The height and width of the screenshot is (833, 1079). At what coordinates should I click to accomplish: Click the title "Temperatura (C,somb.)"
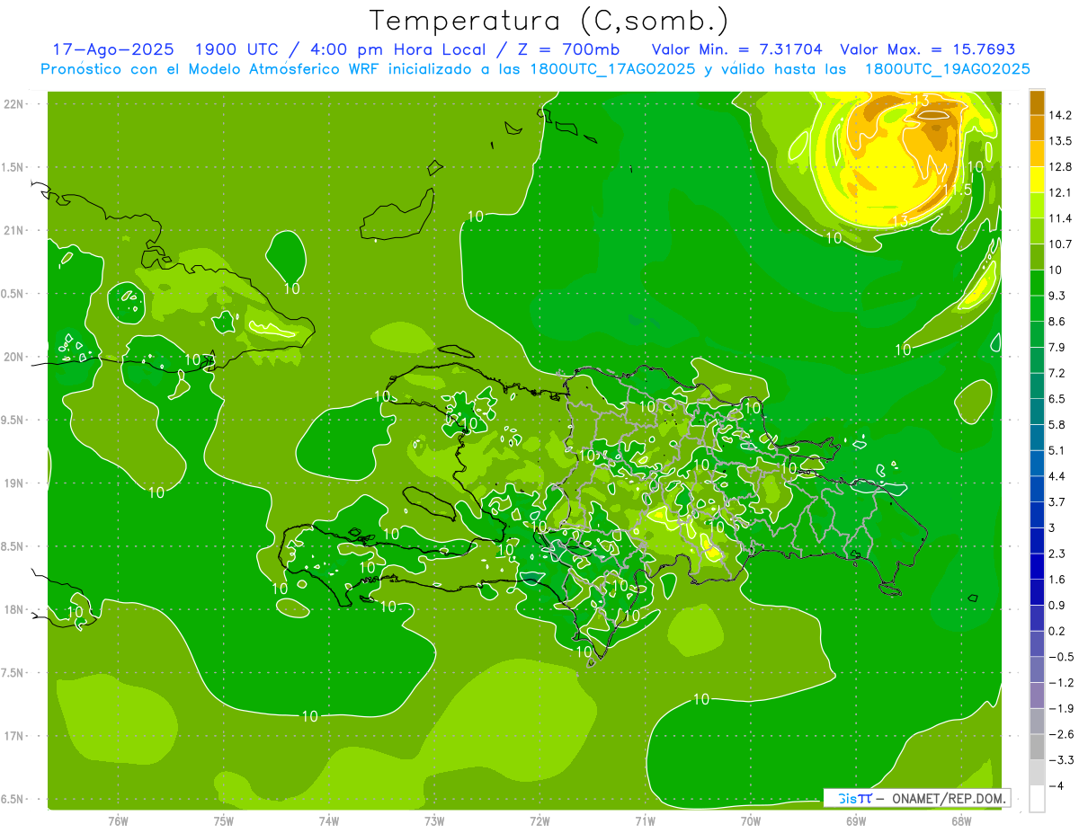548,21
